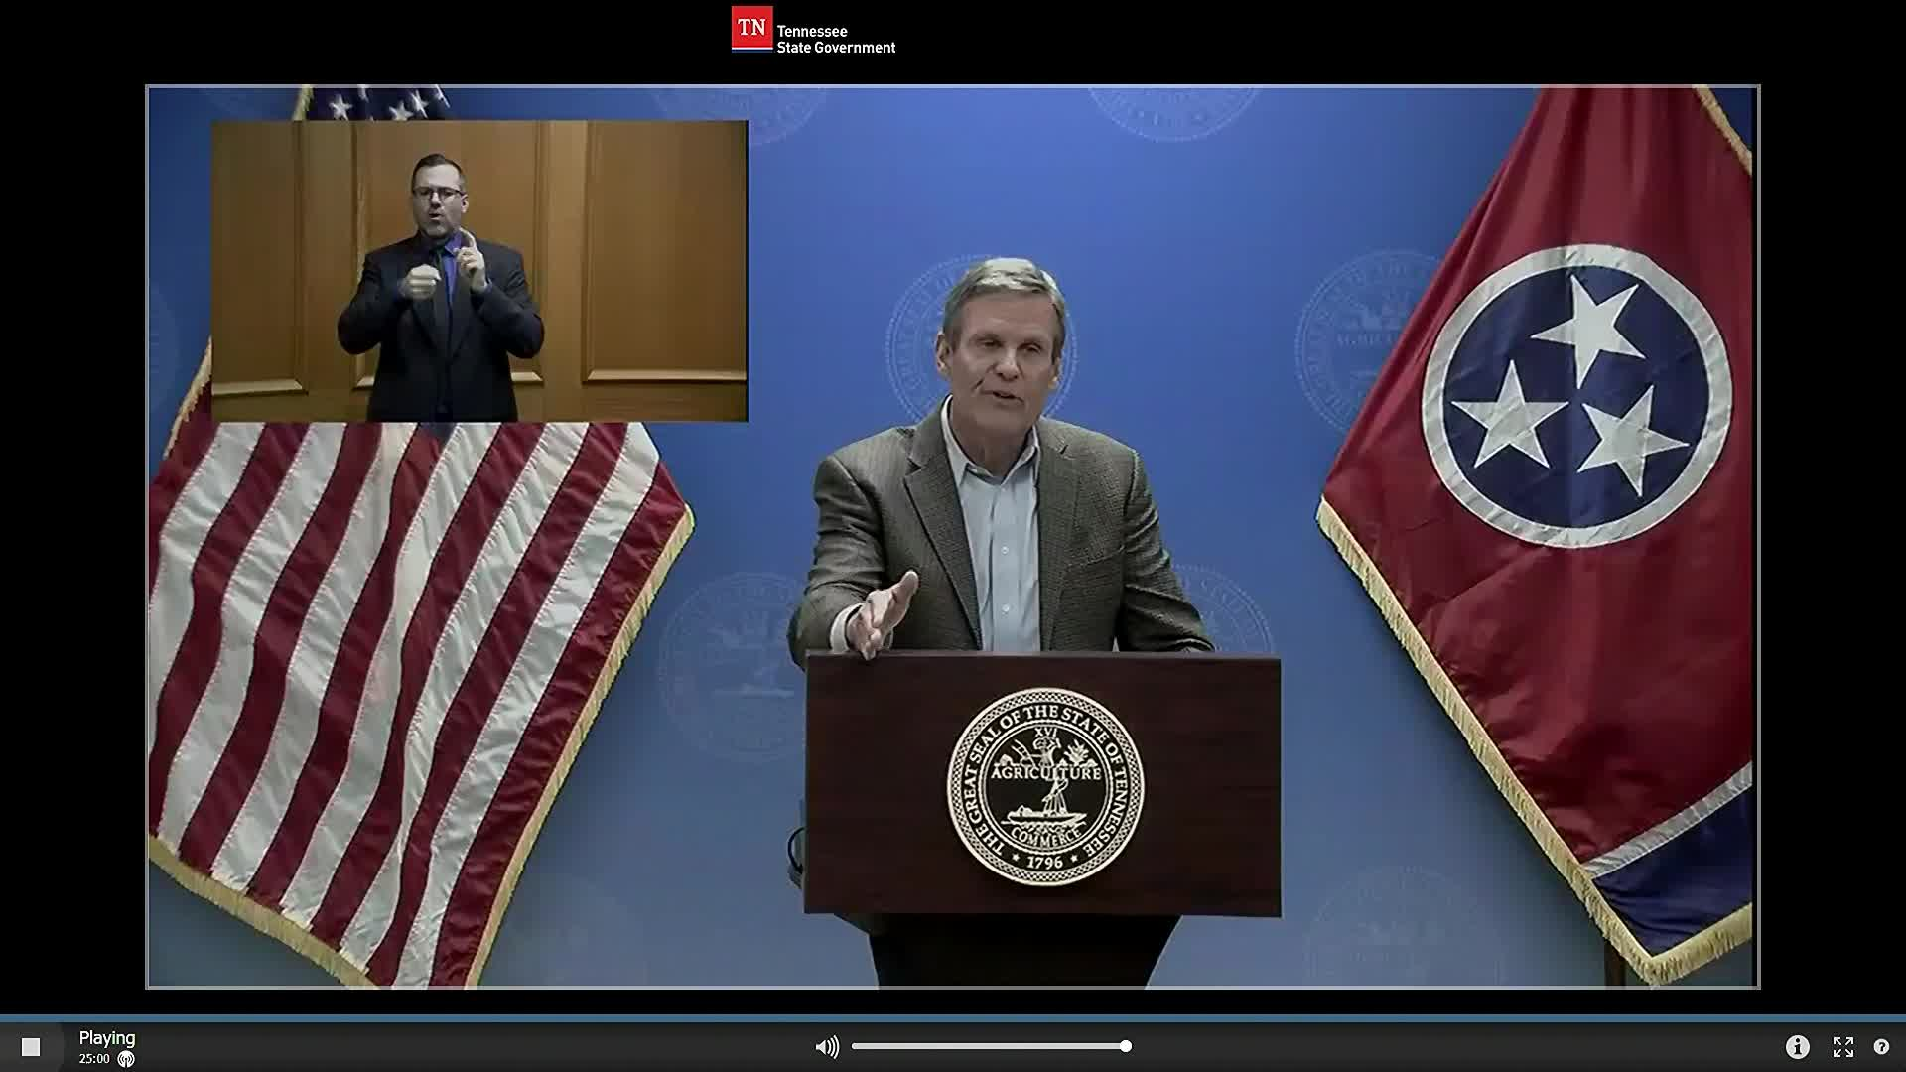1906x1072 pixels.
Task: Click the Playing status text
Action: [x=109, y=1038]
